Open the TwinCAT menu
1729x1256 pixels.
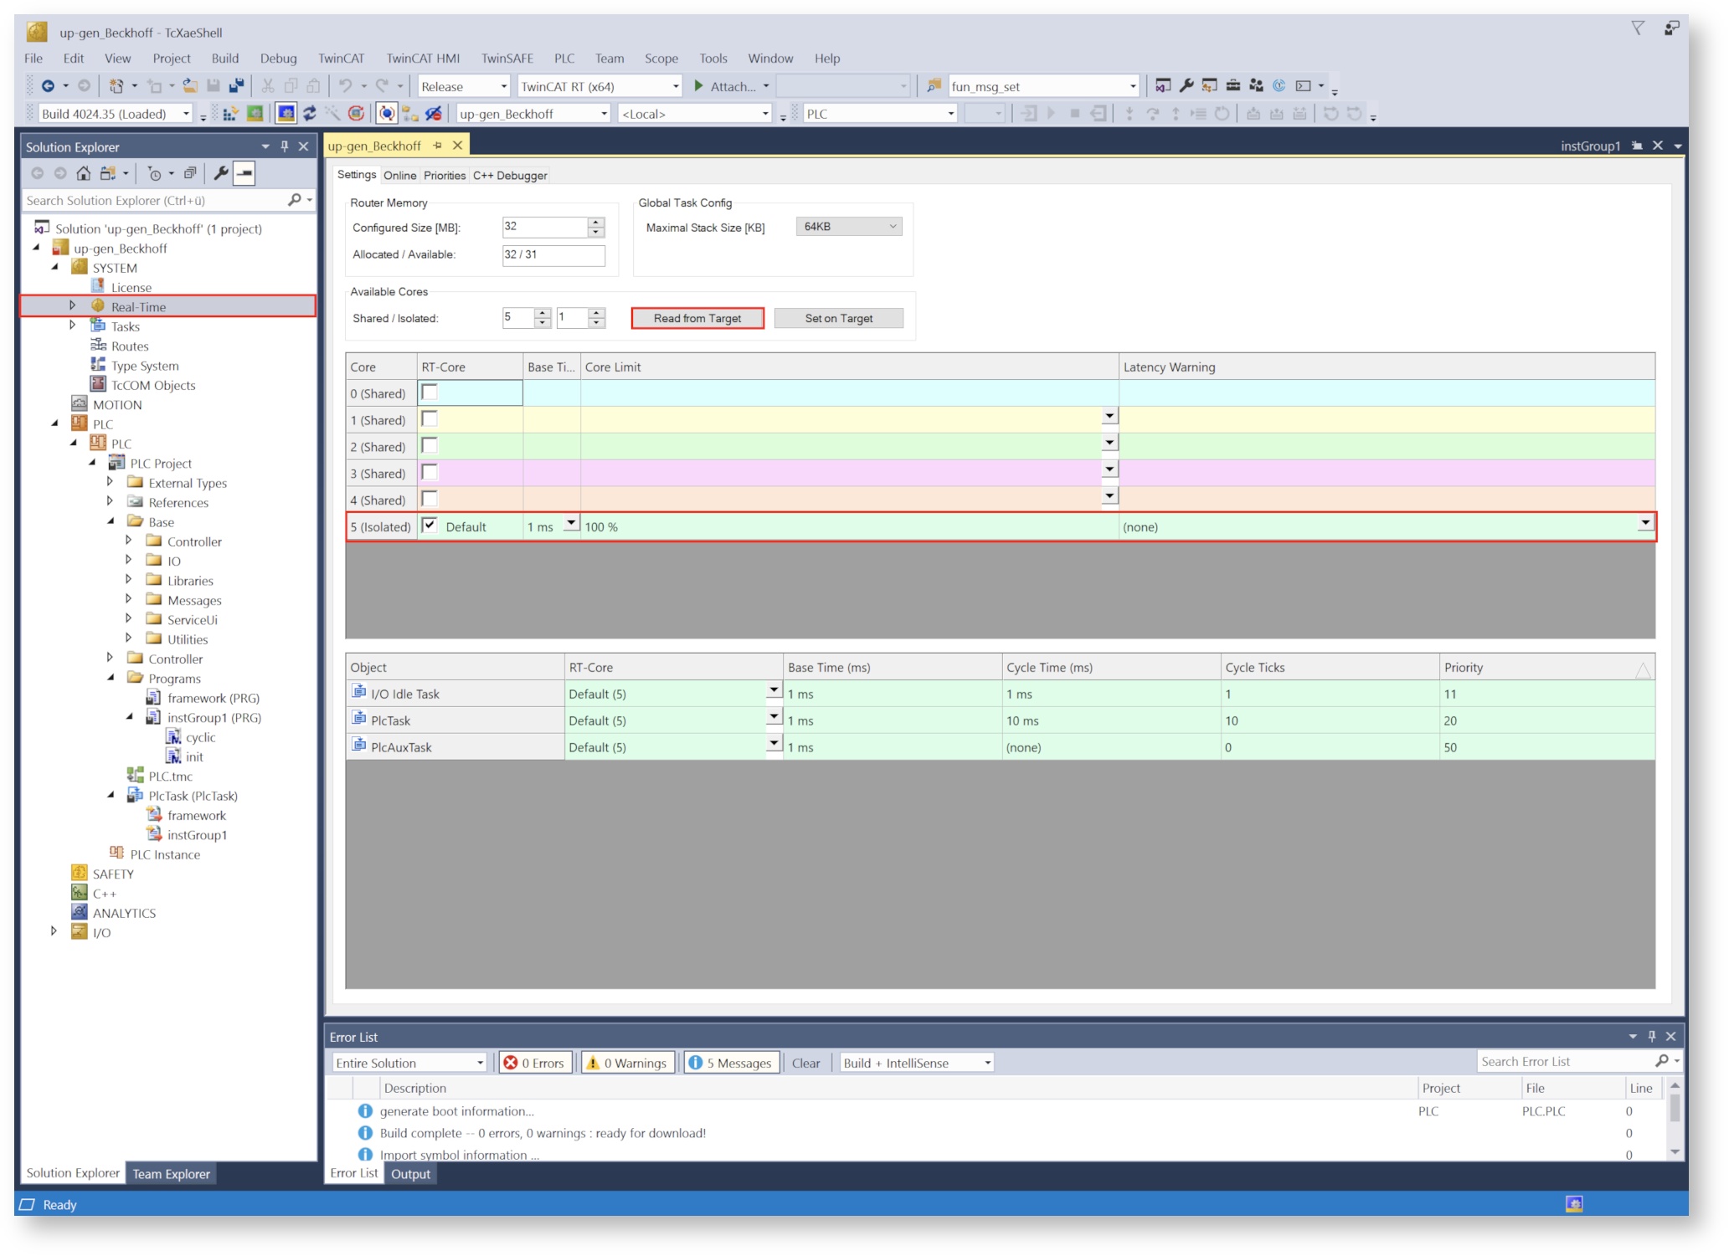tap(341, 59)
